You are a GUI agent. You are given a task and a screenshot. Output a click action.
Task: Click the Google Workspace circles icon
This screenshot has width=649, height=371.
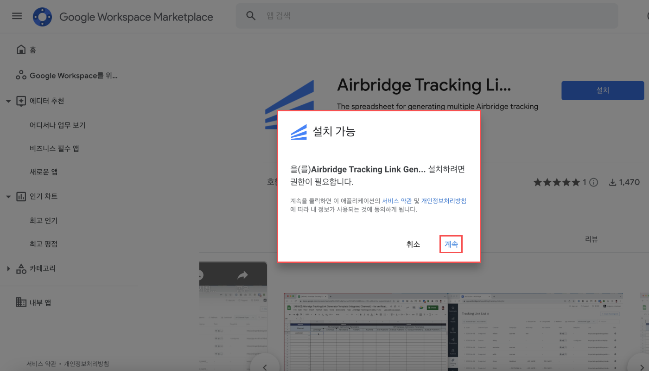pos(21,75)
